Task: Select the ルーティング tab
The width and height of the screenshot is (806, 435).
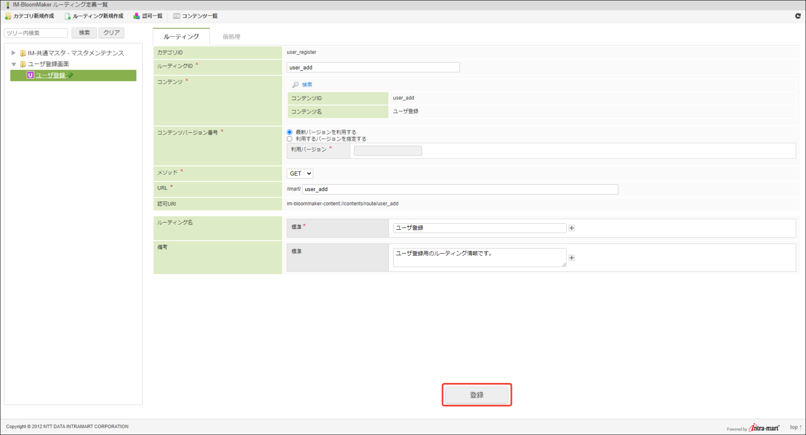Action: coord(181,37)
